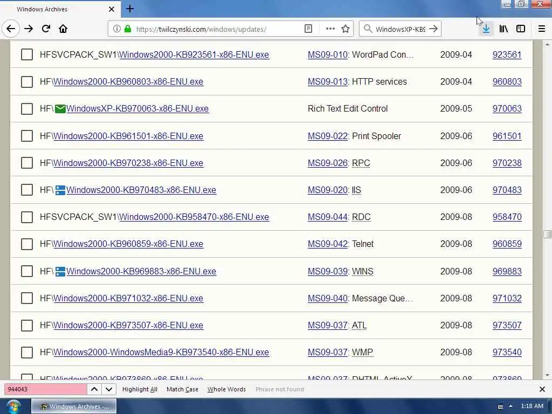The height and width of the screenshot is (414, 552).
Task: Close the Windows Archives tab
Action: tap(111, 9)
